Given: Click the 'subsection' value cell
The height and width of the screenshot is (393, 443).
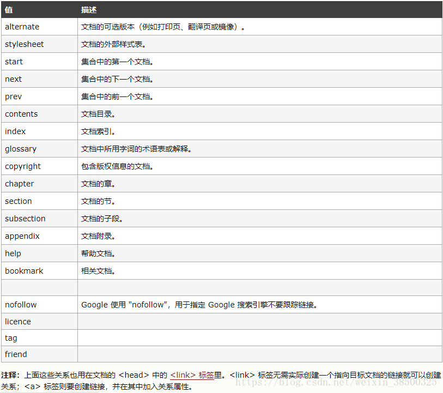Looking at the screenshot, I should [x=40, y=219].
